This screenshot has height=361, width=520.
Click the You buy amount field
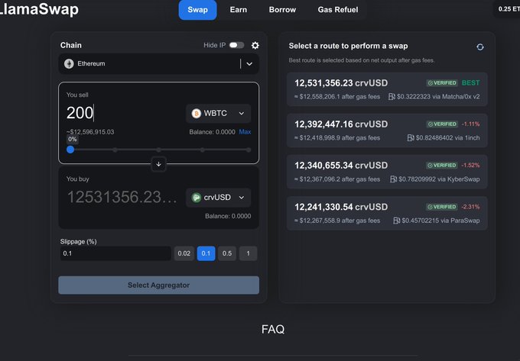pos(122,197)
